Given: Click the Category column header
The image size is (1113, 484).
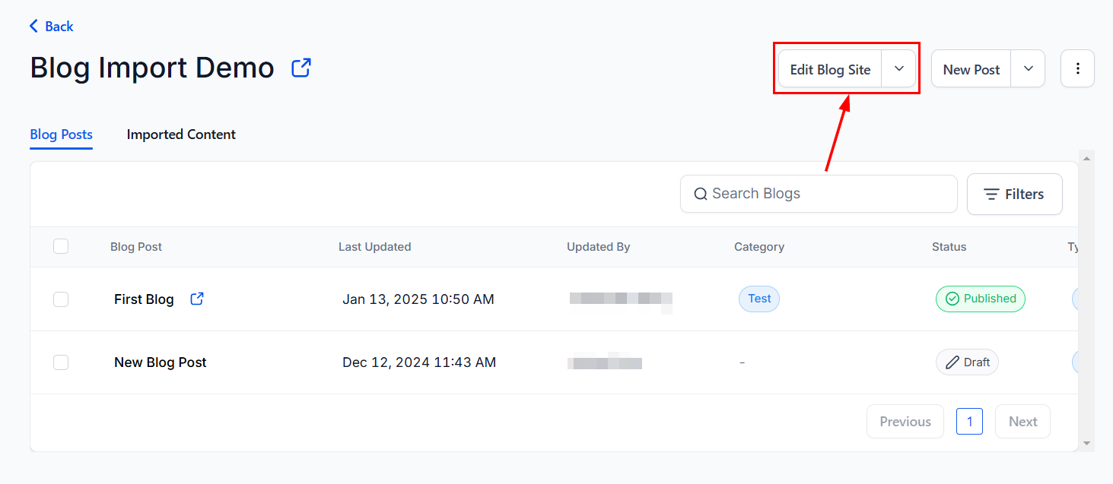Looking at the screenshot, I should pos(759,247).
